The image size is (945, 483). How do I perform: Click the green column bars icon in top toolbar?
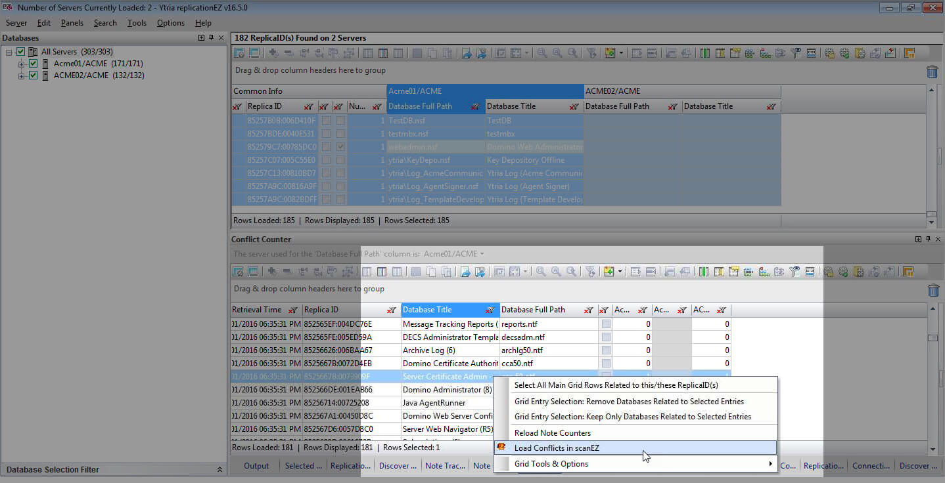(x=704, y=53)
